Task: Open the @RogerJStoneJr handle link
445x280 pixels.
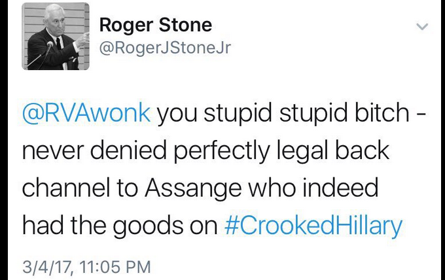Action: pos(165,48)
